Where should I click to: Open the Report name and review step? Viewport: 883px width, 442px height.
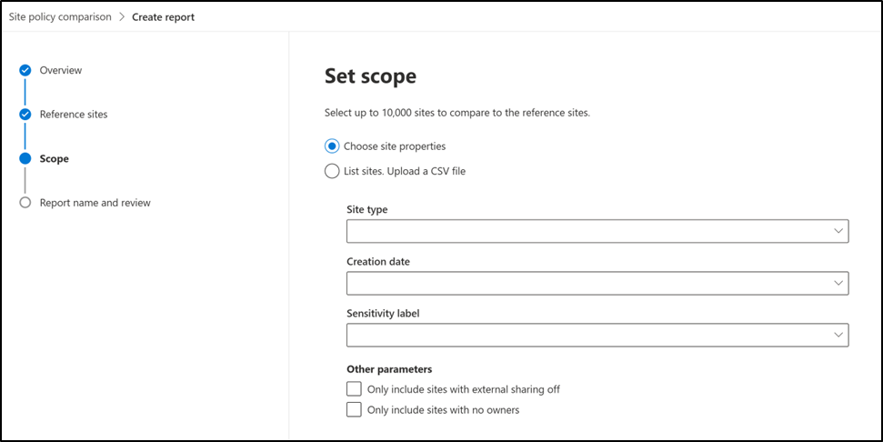click(95, 203)
